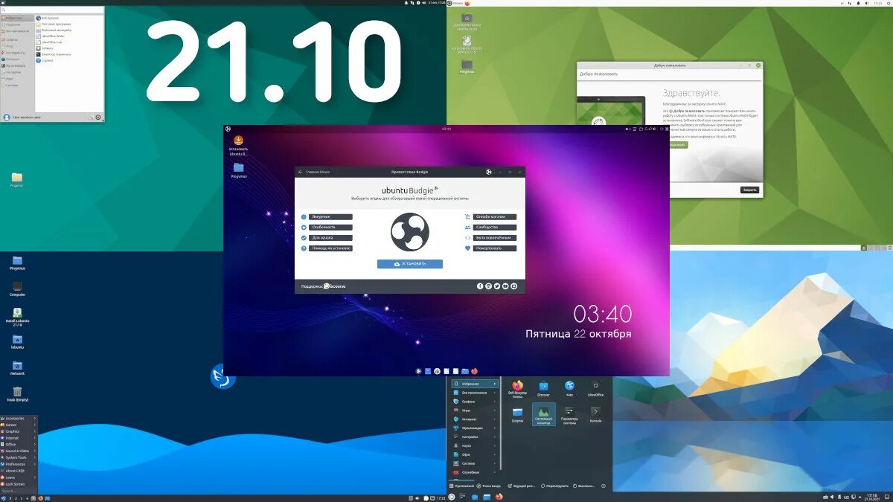Viewport: 893px width, 502px height.
Task: Click the Firefox icon in Lubuntu taskbar
Action: click(x=40, y=498)
